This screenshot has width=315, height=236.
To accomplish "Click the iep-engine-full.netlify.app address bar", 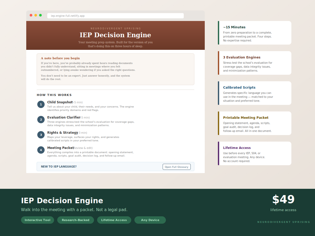I will [x=115, y=16].
